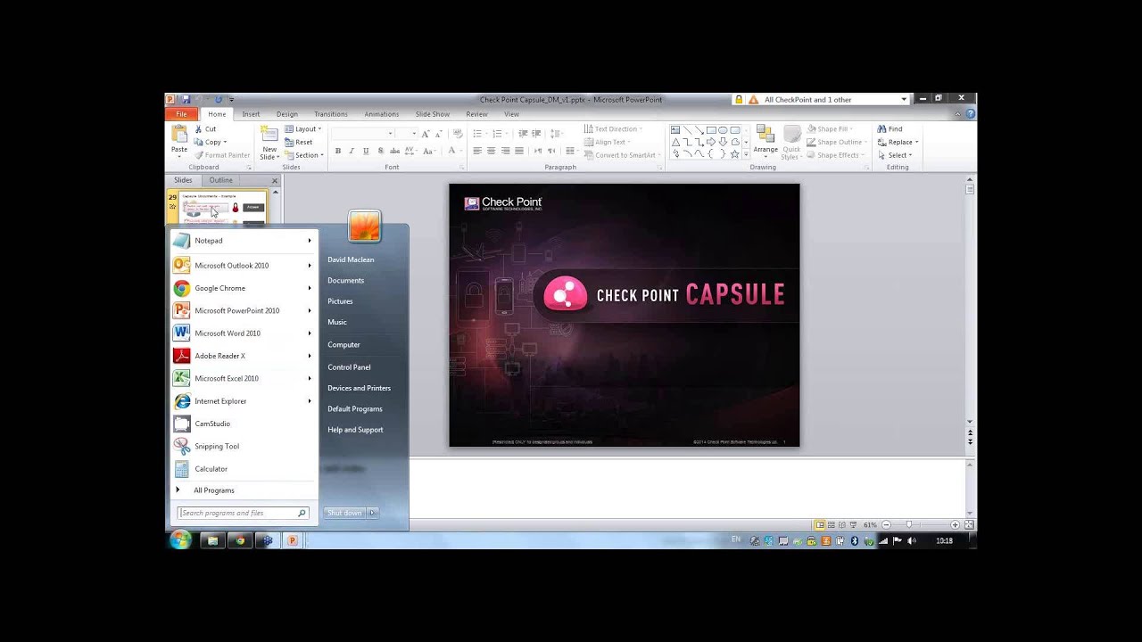Viewport: 1142px width, 642px height.
Task: Align text left in Paragraph group
Action: click(477, 151)
